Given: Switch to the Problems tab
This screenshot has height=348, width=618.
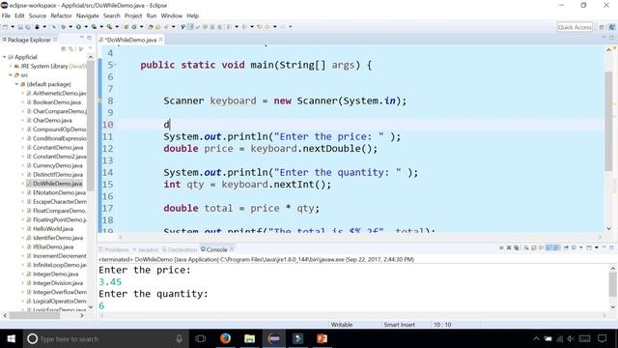Looking at the screenshot, I should [x=114, y=249].
